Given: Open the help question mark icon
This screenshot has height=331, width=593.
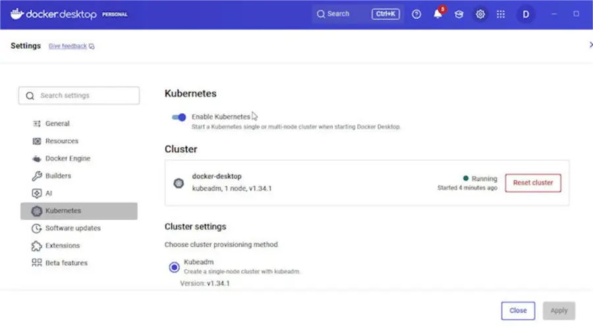Looking at the screenshot, I should 416,14.
